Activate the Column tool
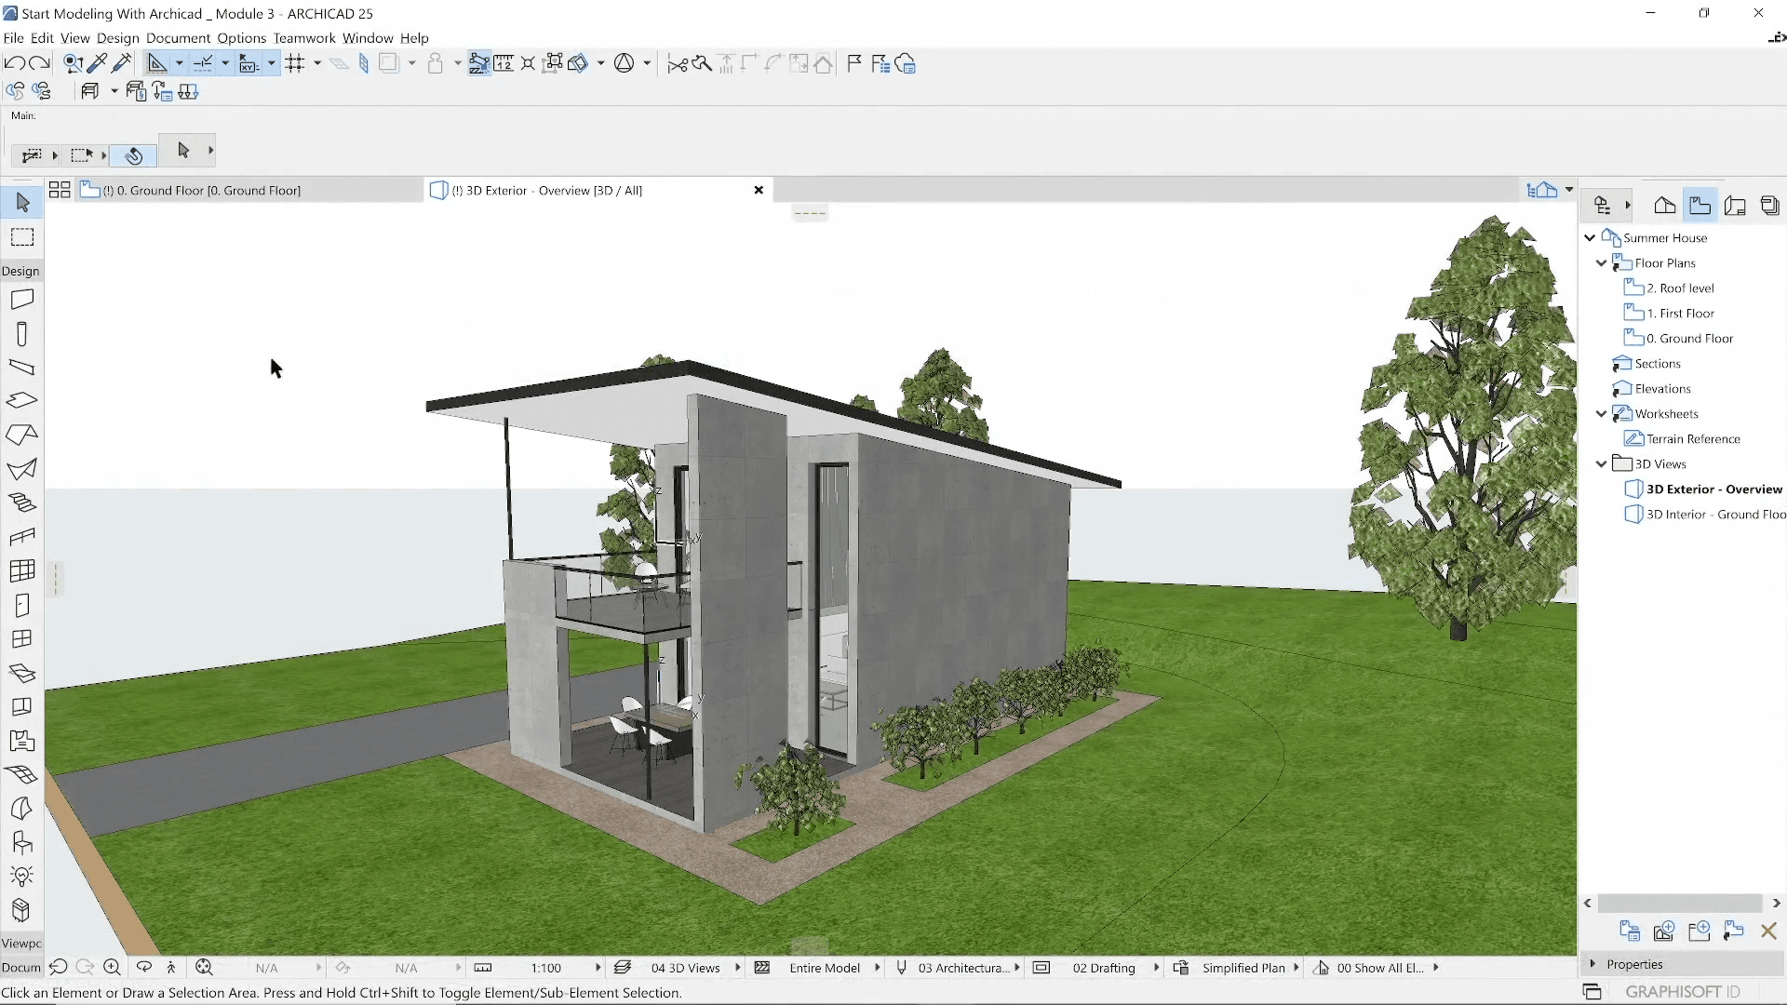This screenshot has height=1005, width=1787. point(22,334)
